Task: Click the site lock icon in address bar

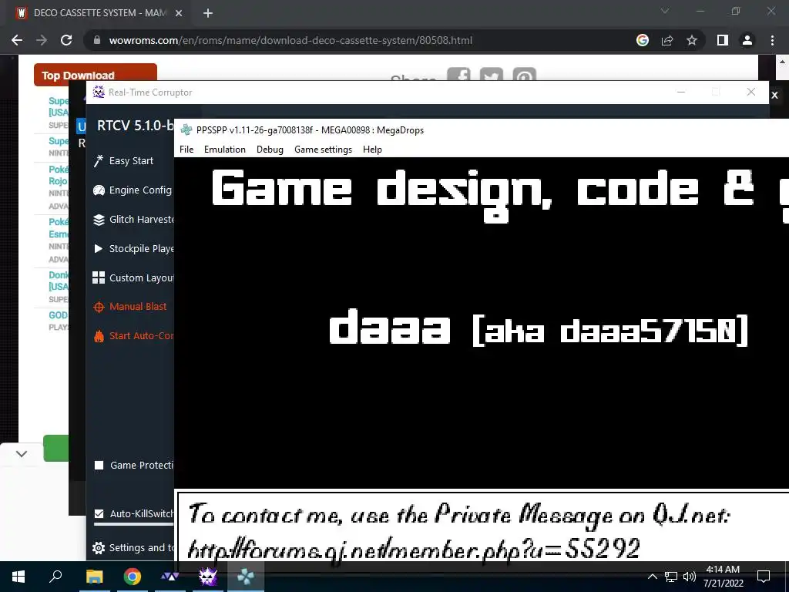Action: (x=97, y=40)
